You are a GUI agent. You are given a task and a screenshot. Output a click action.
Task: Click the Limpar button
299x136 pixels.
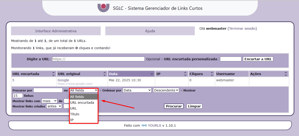pos(194,106)
